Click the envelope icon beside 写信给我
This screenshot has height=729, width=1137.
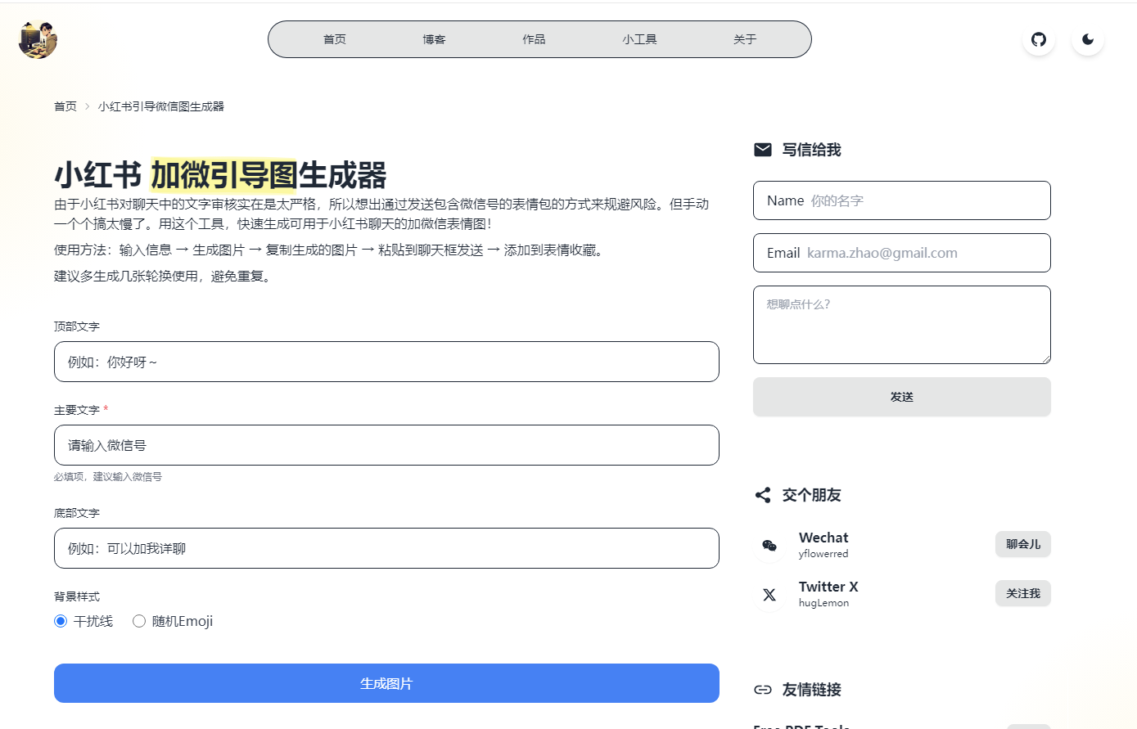(763, 150)
